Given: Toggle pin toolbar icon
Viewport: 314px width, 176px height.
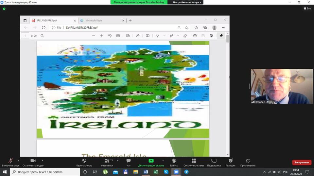Looking at the screenshot, I should click(221, 36).
